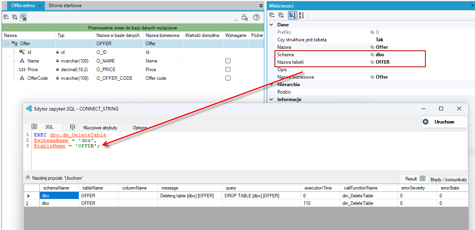Screen dimensions: 475x230
Task: Expand all categories in Właściwości panel
Action: (281, 15)
